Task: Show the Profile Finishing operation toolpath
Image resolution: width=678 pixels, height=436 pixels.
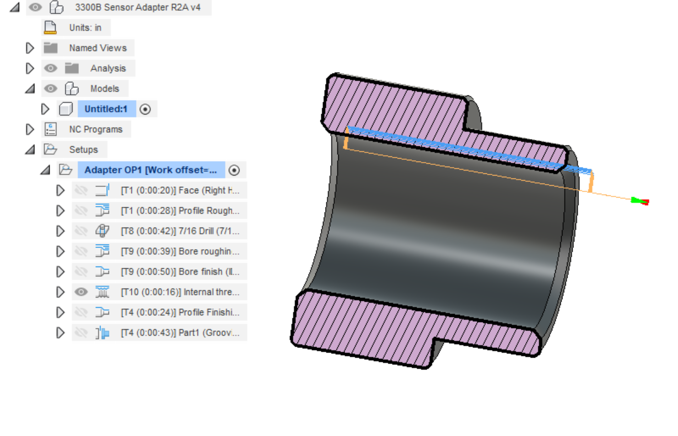Action: point(81,312)
